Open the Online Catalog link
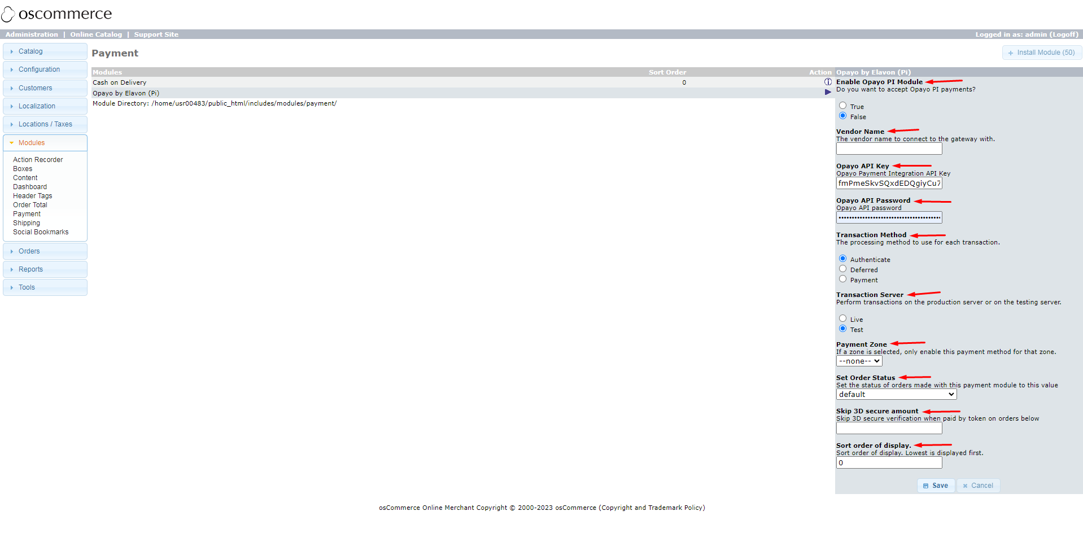This screenshot has width=1083, height=546. pos(96,34)
